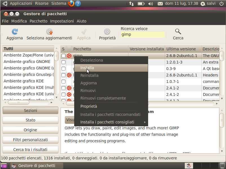Click the Aggiorna reload toolbar icon
This screenshot has height=169, width=226.
coord(15,31)
